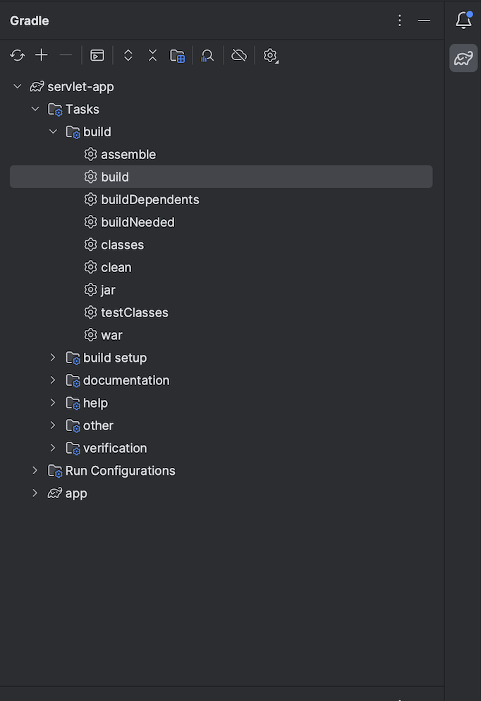Expand the verification group
481x701 pixels.
coord(53,447)
